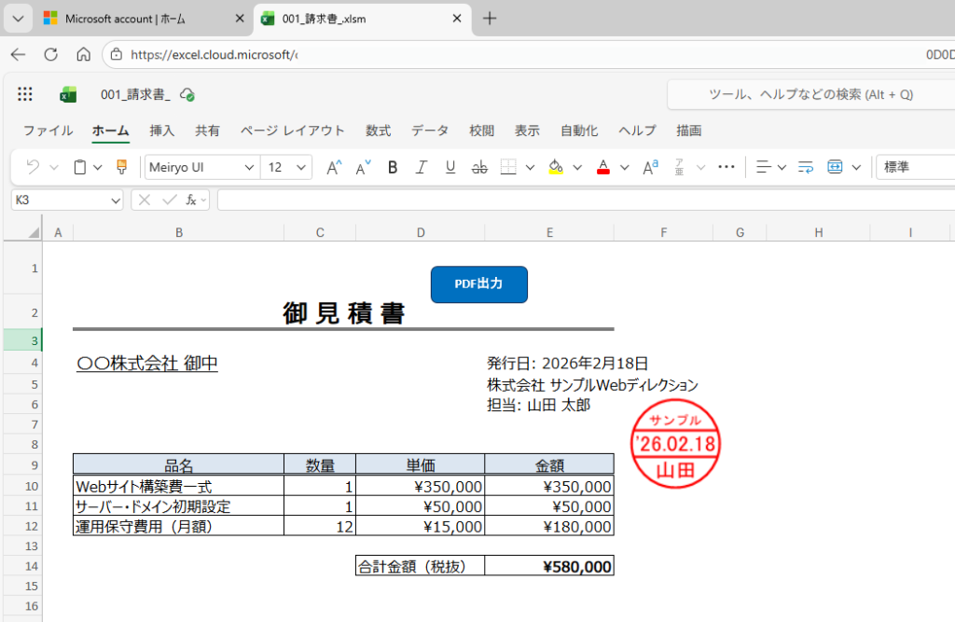The width and height of the screenshot is (955, 622).
Task: Expand the Name Box dropdown for K3
Action: click(116, 200)
